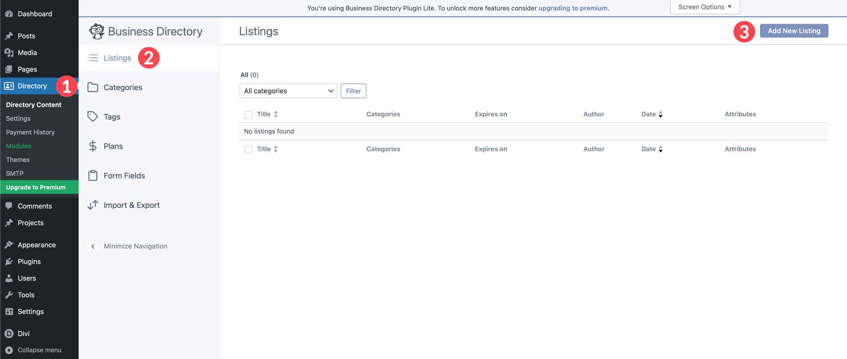The image size is (847, 359).
Task: Click the Minimize Navigation chevron icon
Action: pos(93,246)
